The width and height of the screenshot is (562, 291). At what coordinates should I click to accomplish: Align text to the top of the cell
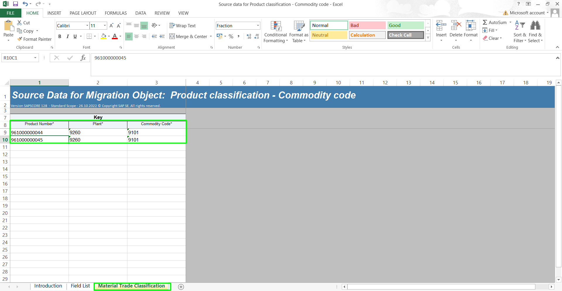[129, 26]
